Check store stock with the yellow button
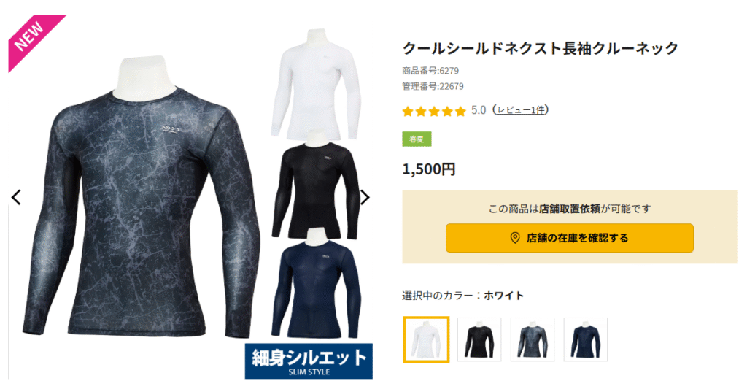 coord(569,238)
